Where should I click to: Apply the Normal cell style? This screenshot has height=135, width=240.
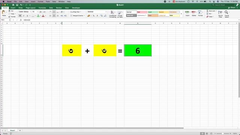click(131, 12)
